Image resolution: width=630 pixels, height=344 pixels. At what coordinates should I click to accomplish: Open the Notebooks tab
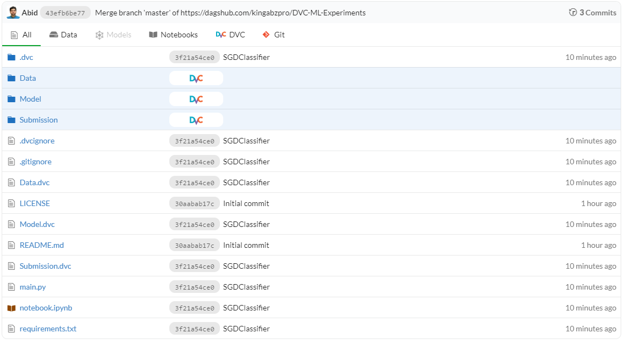point(173,35)
